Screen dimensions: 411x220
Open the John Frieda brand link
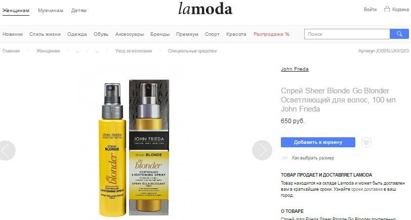point(295,69)
